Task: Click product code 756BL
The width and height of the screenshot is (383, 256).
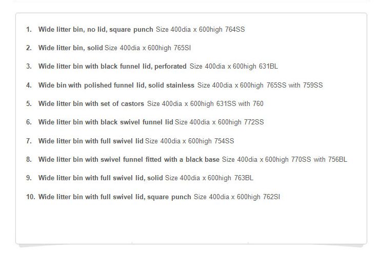Action: pyautogui.click(x=337, y=159)
